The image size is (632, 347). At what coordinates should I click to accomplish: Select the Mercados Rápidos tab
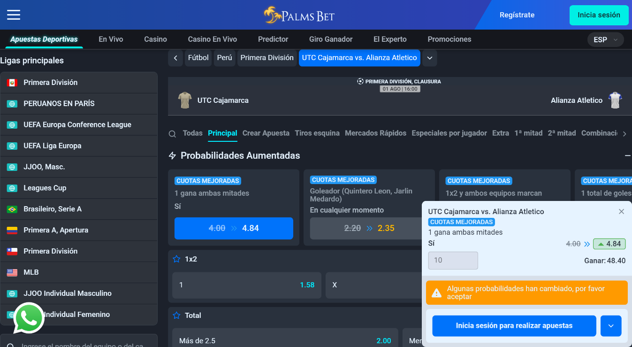click(375, 133)
